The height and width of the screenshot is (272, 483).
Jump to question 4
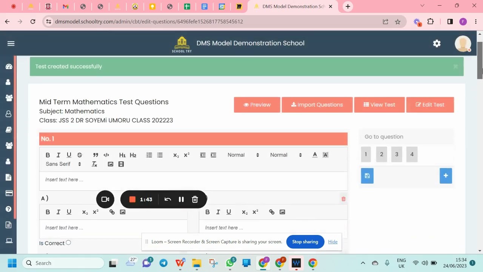point(412,154)
